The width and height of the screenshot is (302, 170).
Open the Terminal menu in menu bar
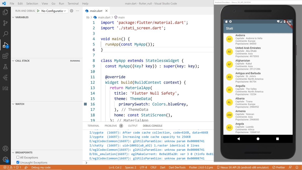click(x=73, y=4)
